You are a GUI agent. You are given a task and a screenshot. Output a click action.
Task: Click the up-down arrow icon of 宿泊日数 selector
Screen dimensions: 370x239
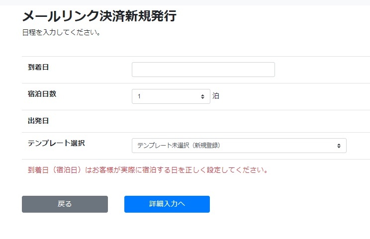(x=202, y=96)
